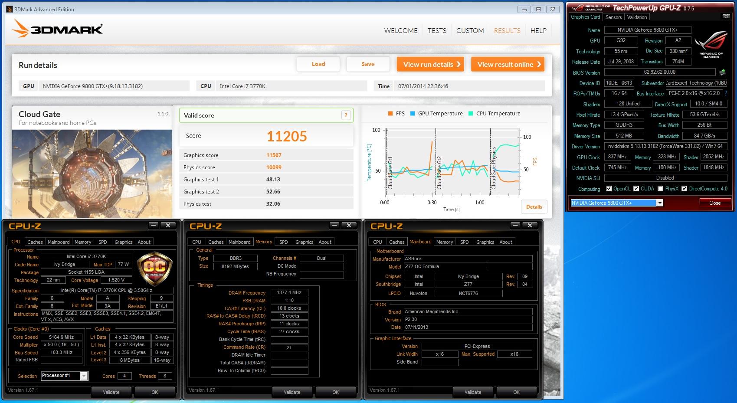Minimize the CPU-Z Mainboard tab window

pos(515,225)
